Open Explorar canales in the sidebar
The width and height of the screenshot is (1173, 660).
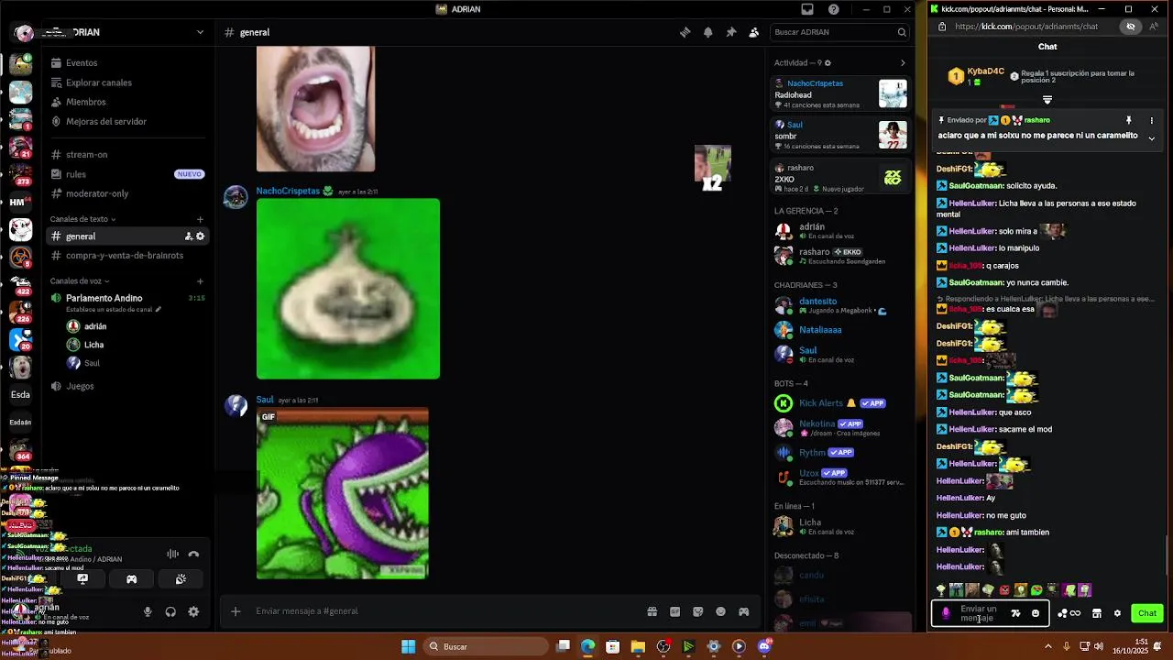point(126,82)
